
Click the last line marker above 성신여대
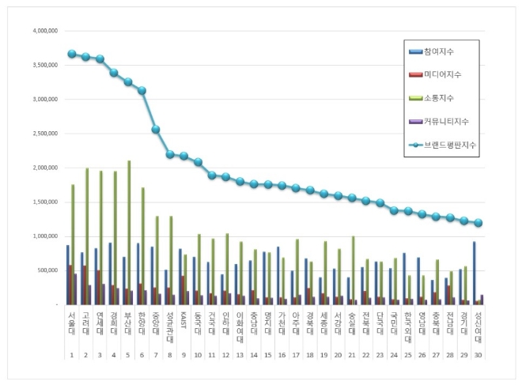pos(478,223)
